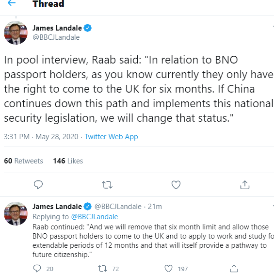Open the Replying to @BBCJLandale mention

(x=95, y=217)
